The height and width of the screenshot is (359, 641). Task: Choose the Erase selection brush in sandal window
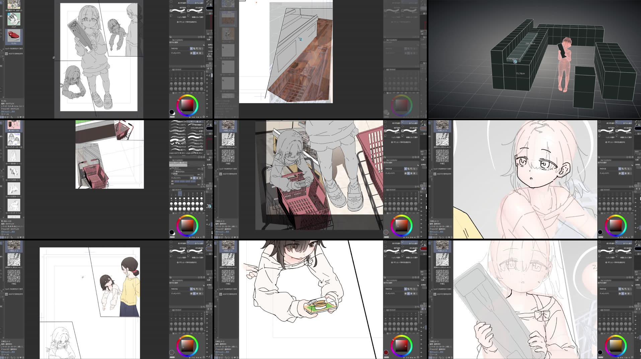click(x=195, y=12)
